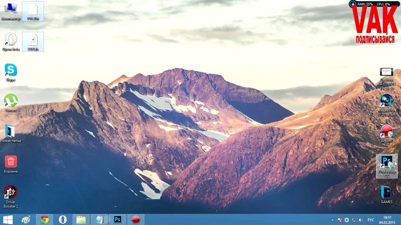Open Opera from the taskbar
401x225 pixels.
[x=63, y=220]
